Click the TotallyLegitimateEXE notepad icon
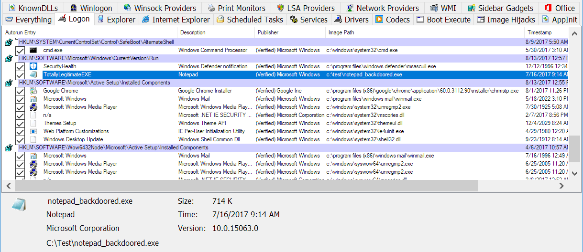Screen dimensions: 583x252 pos(33,74)
